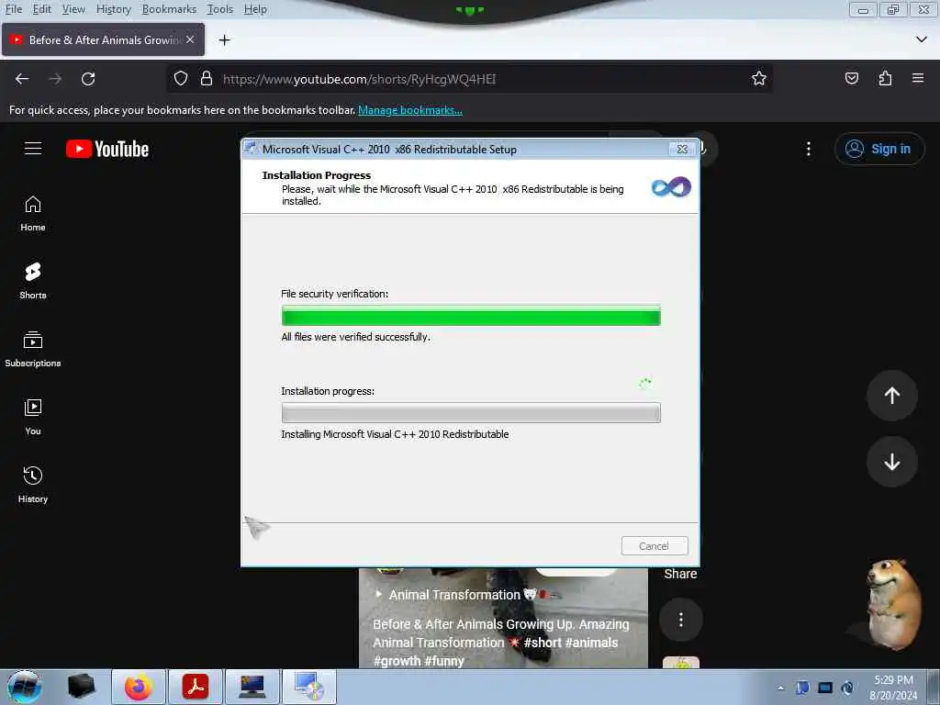Click the Share label on the Short
This screenshot has width=940, height=705.
(x=680, y=574)
